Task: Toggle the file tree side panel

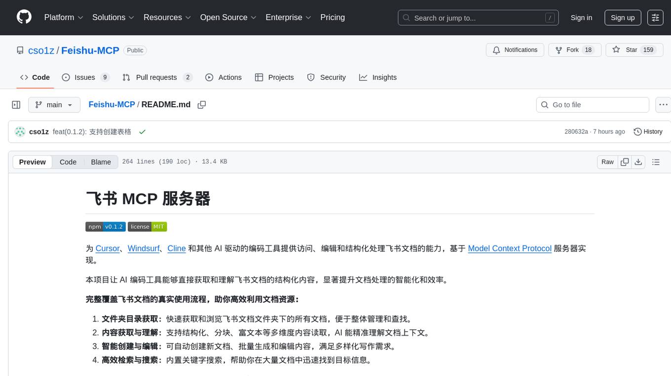Action: point(16,105)
